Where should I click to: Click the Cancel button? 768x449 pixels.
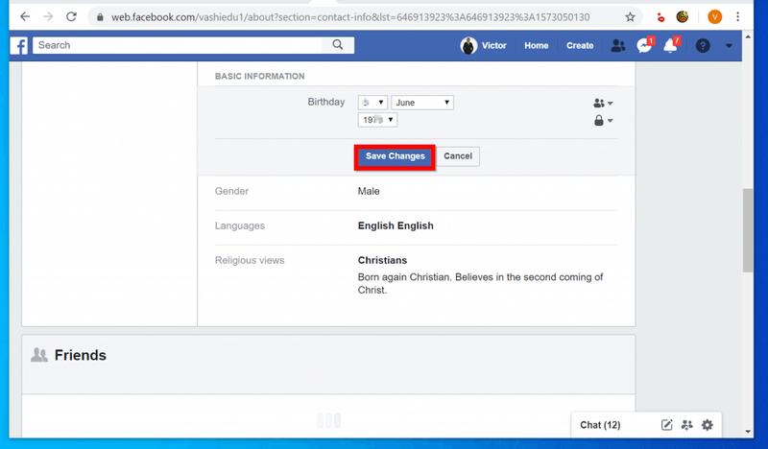(x=458, y=156)
